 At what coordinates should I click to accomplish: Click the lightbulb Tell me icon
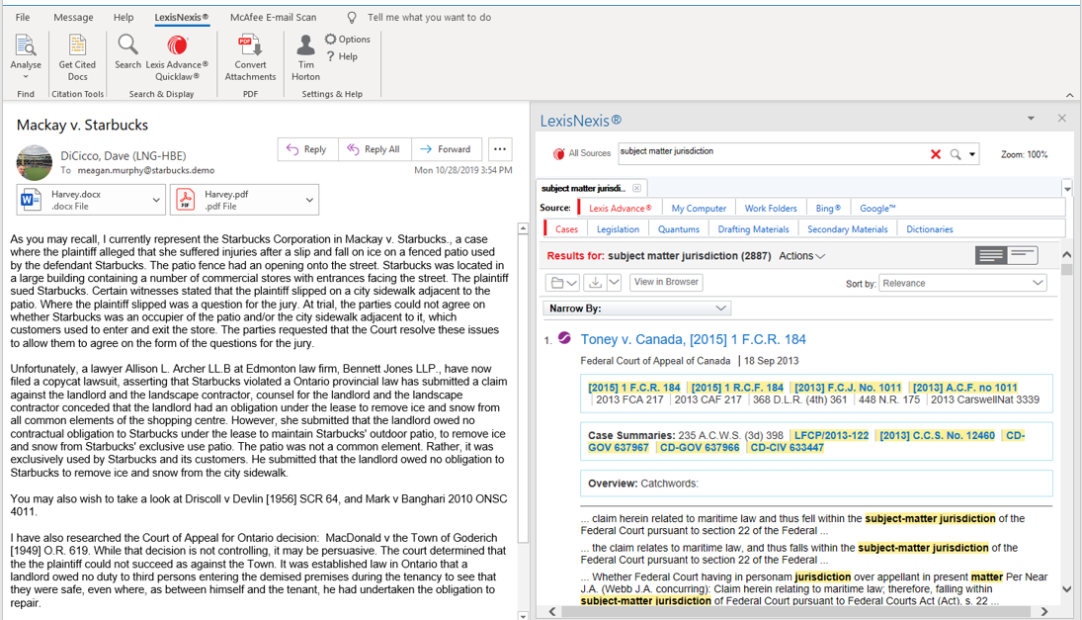point(352,17)
